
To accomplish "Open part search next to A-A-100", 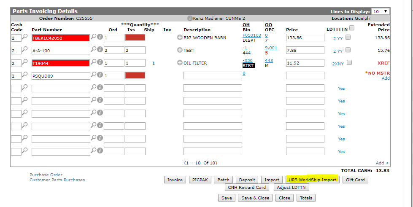I will [94, 50].
